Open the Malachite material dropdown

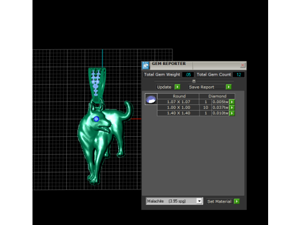click(199, 201)
